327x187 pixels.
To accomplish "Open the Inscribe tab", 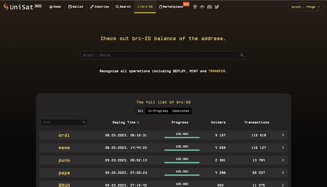I will click(x=99, y=7).
